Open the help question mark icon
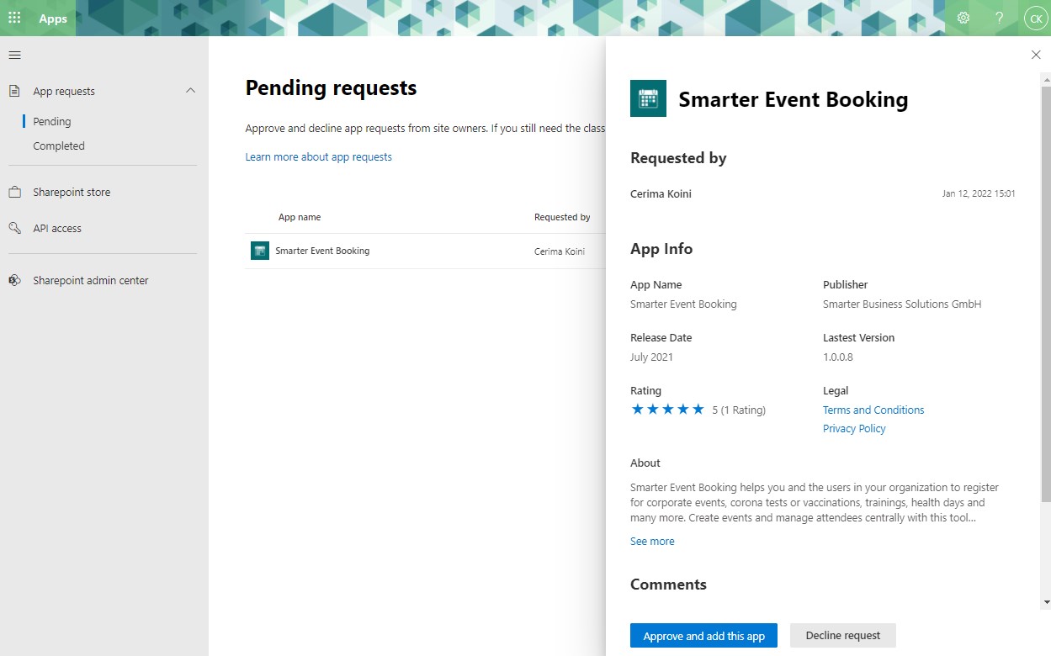This screenshot has height=656, width=1051. [x=1000, y=18]
